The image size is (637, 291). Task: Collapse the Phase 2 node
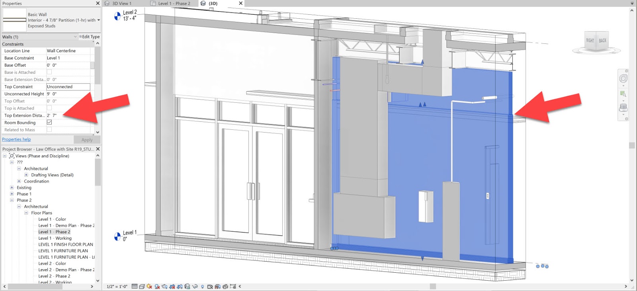[12, 200]
